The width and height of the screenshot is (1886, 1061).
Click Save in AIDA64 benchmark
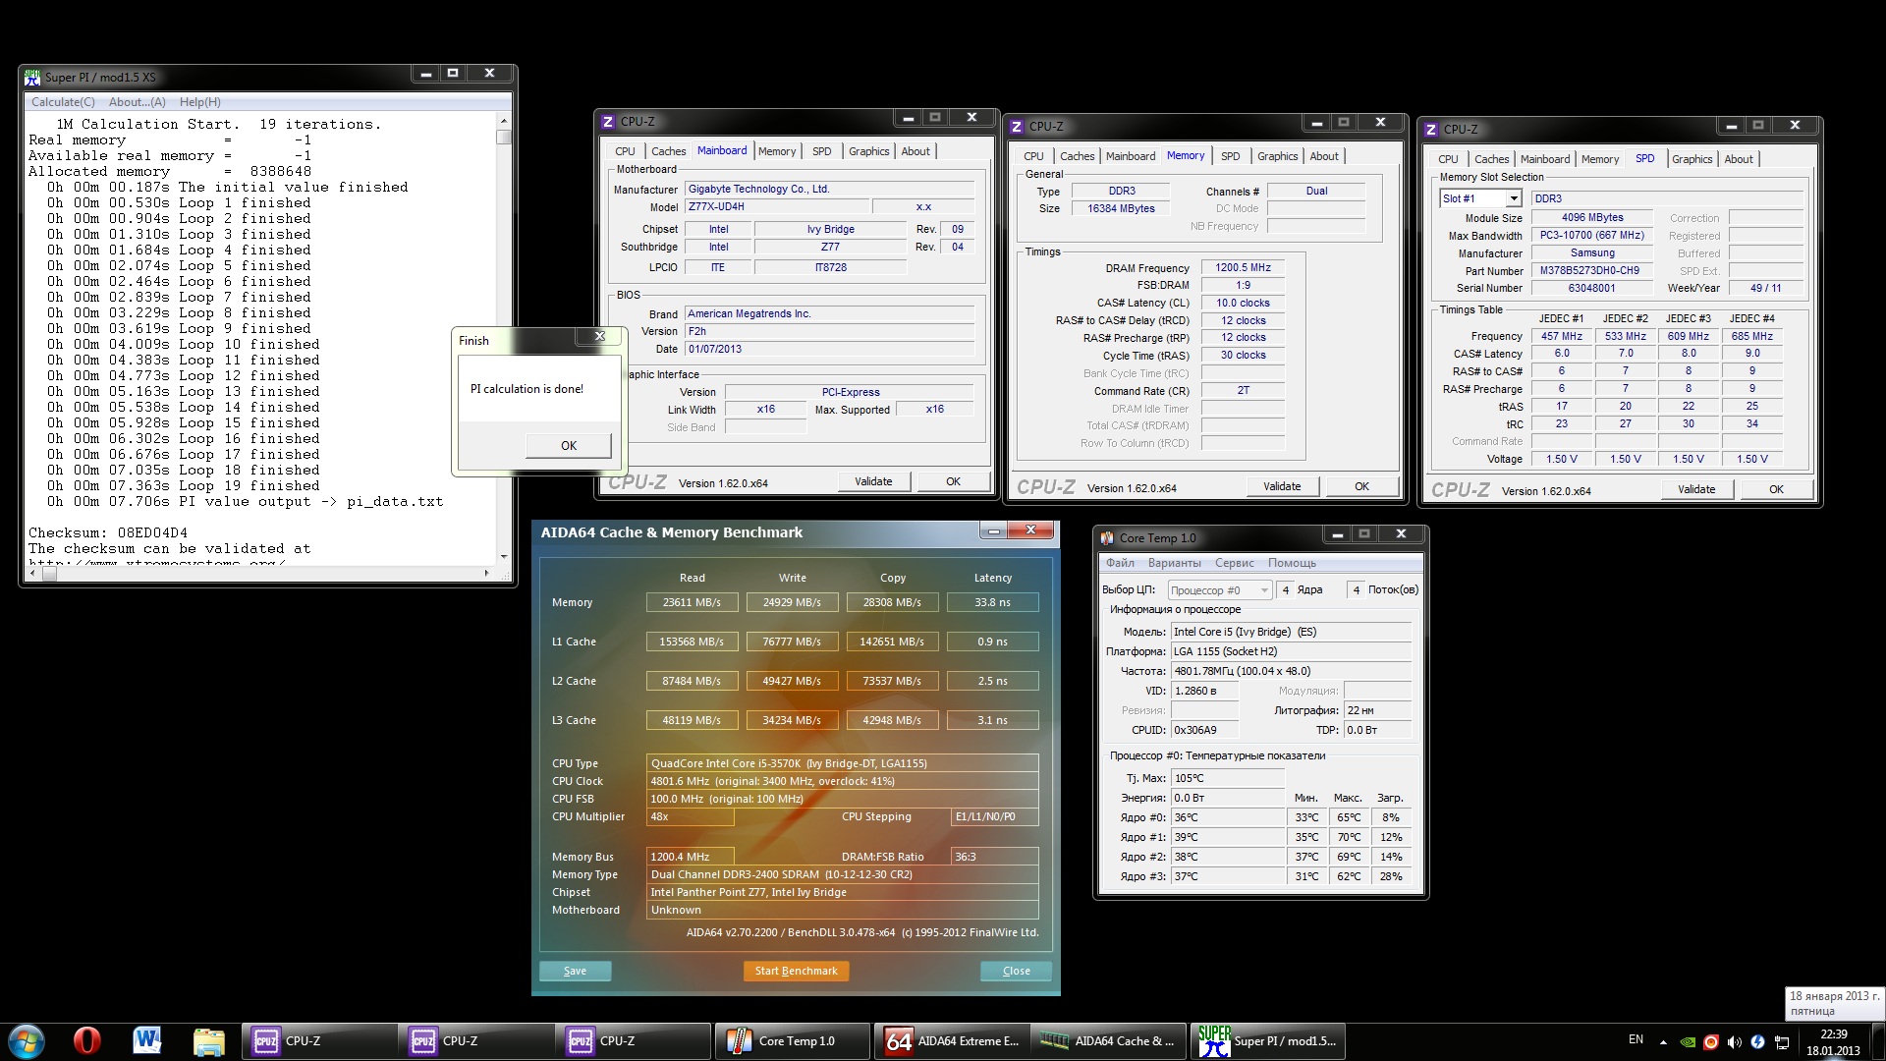click(575, 971)
